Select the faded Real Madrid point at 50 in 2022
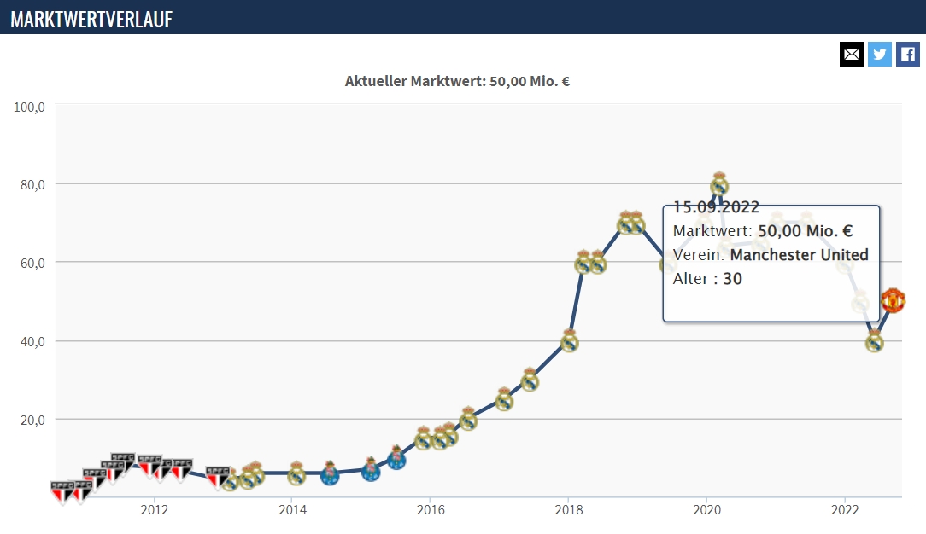This screenshot has height=534, width=926. coord(860,302)
